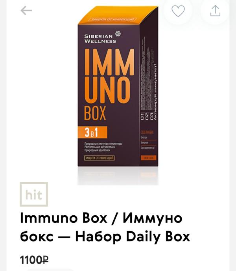Tap "Природные иммуностимуляторы" ingredients text

coord(103,144)
